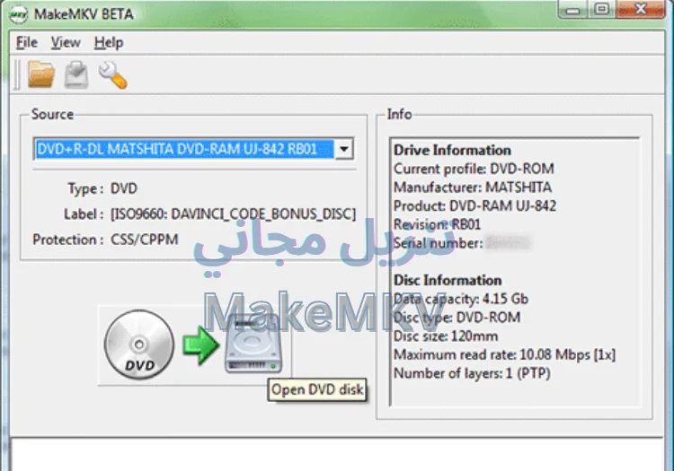
Task: Click Disc size: 120mm line
Action: (x=446, y=336)
